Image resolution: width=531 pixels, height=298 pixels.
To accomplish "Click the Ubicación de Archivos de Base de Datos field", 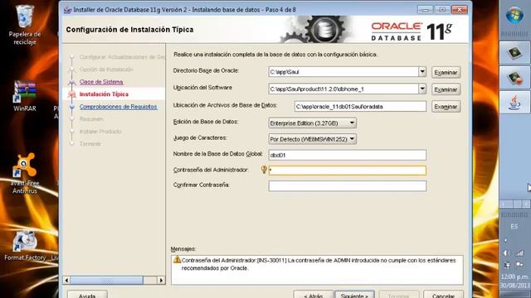I will pos(360,107).
